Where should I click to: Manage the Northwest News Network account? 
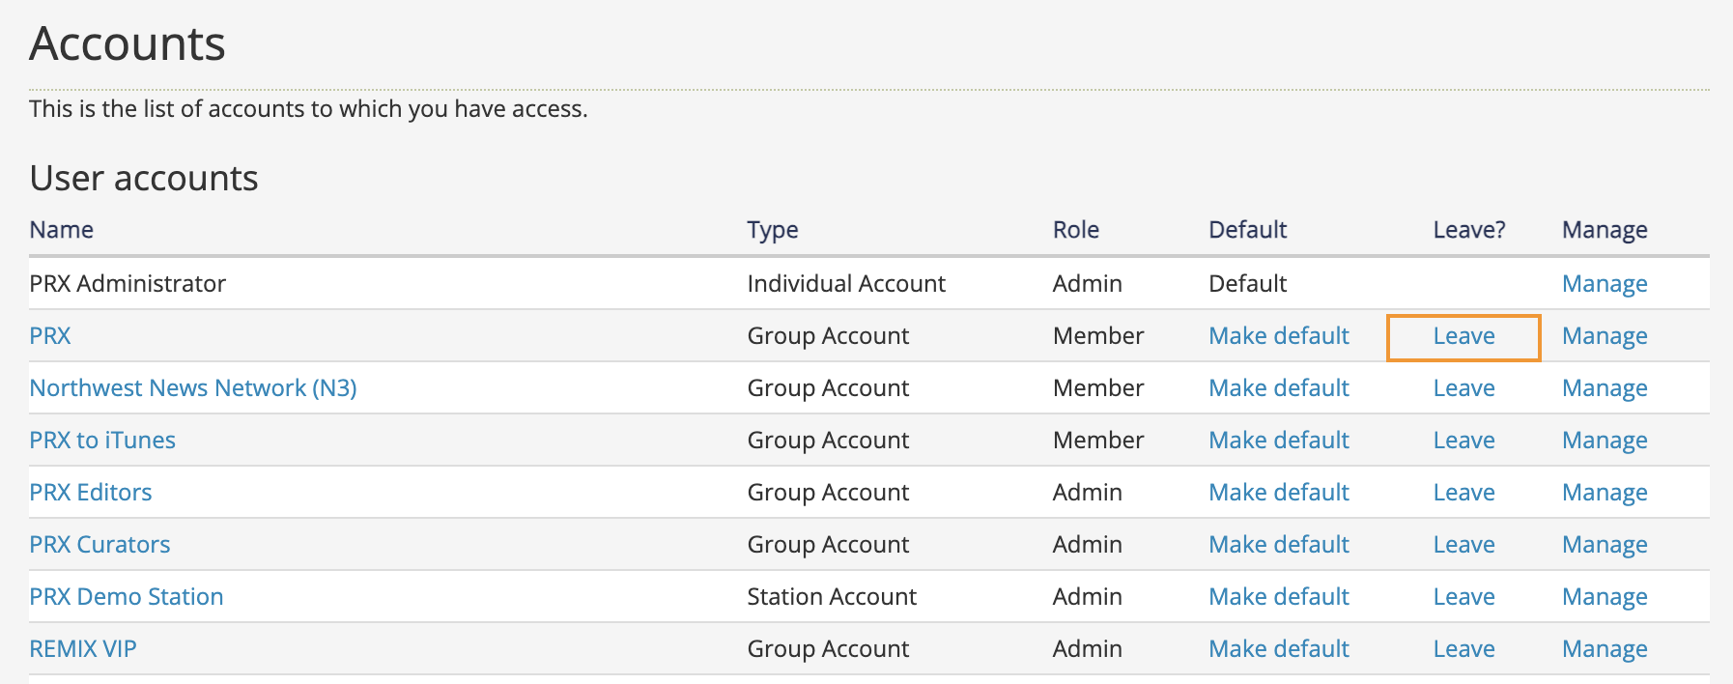(1605, 388)
